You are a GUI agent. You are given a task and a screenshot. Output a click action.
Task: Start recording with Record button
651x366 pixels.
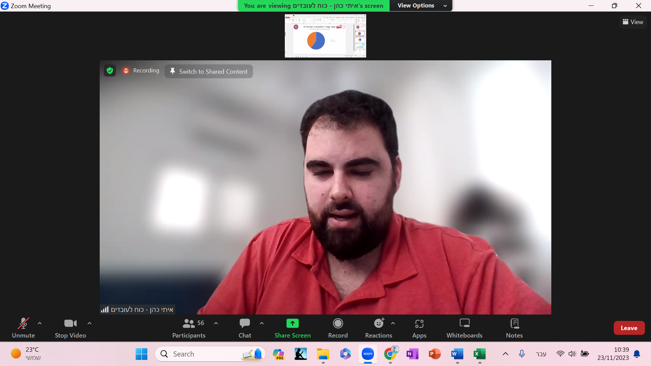coord(338,328)
